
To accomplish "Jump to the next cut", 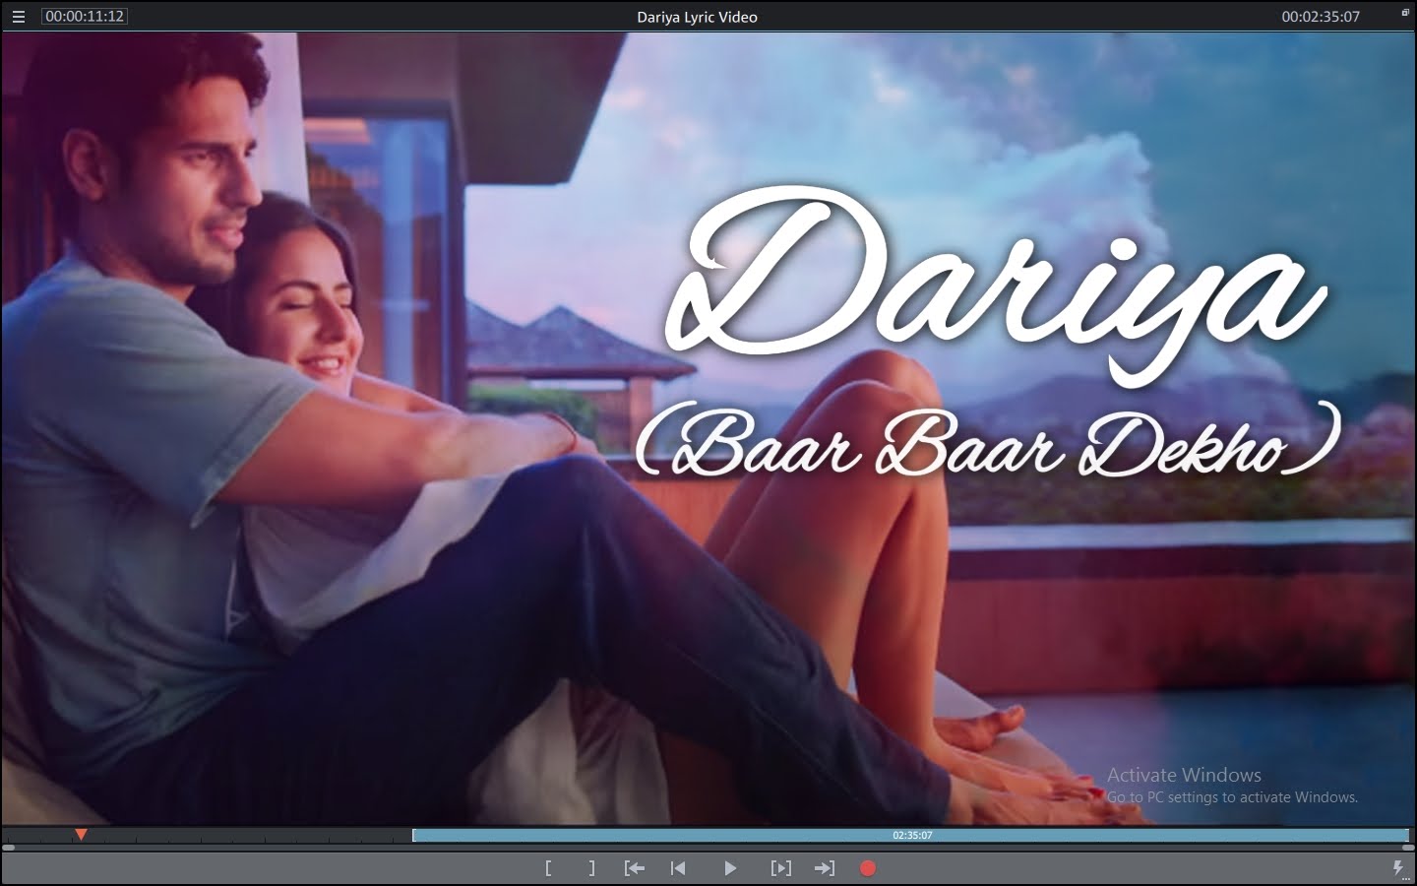I will pos(825,868).
